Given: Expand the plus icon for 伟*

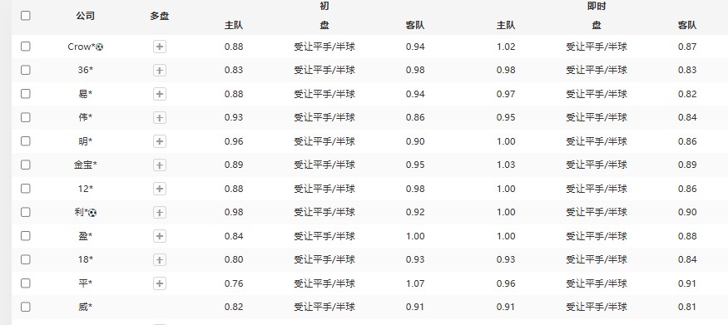Looking at the screenshot, I should point(160,118).
